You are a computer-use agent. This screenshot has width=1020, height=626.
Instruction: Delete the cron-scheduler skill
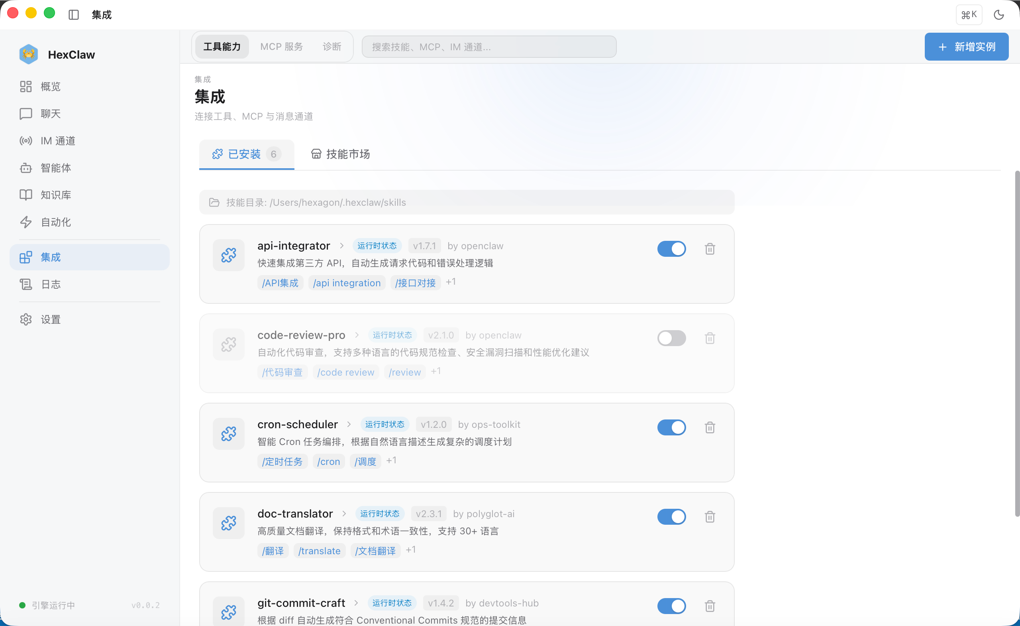tap(710, 427)
